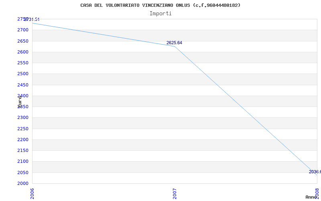Image resolution: width=321 pixels, height=201 pixels.
Task: Click the 2050 y-axis tick label
Action: pyautogui.click(x=23, y=173)
